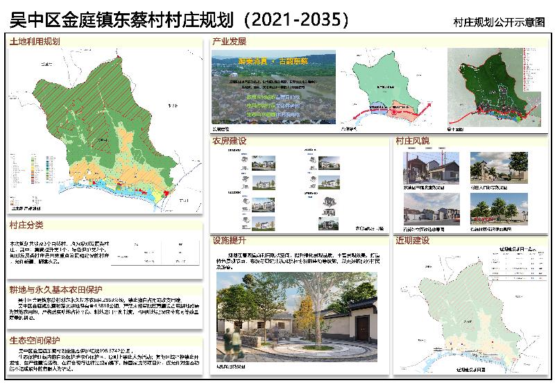Open the top-left village style photo
The image size is (555, 392).
(x=431, y=169)
